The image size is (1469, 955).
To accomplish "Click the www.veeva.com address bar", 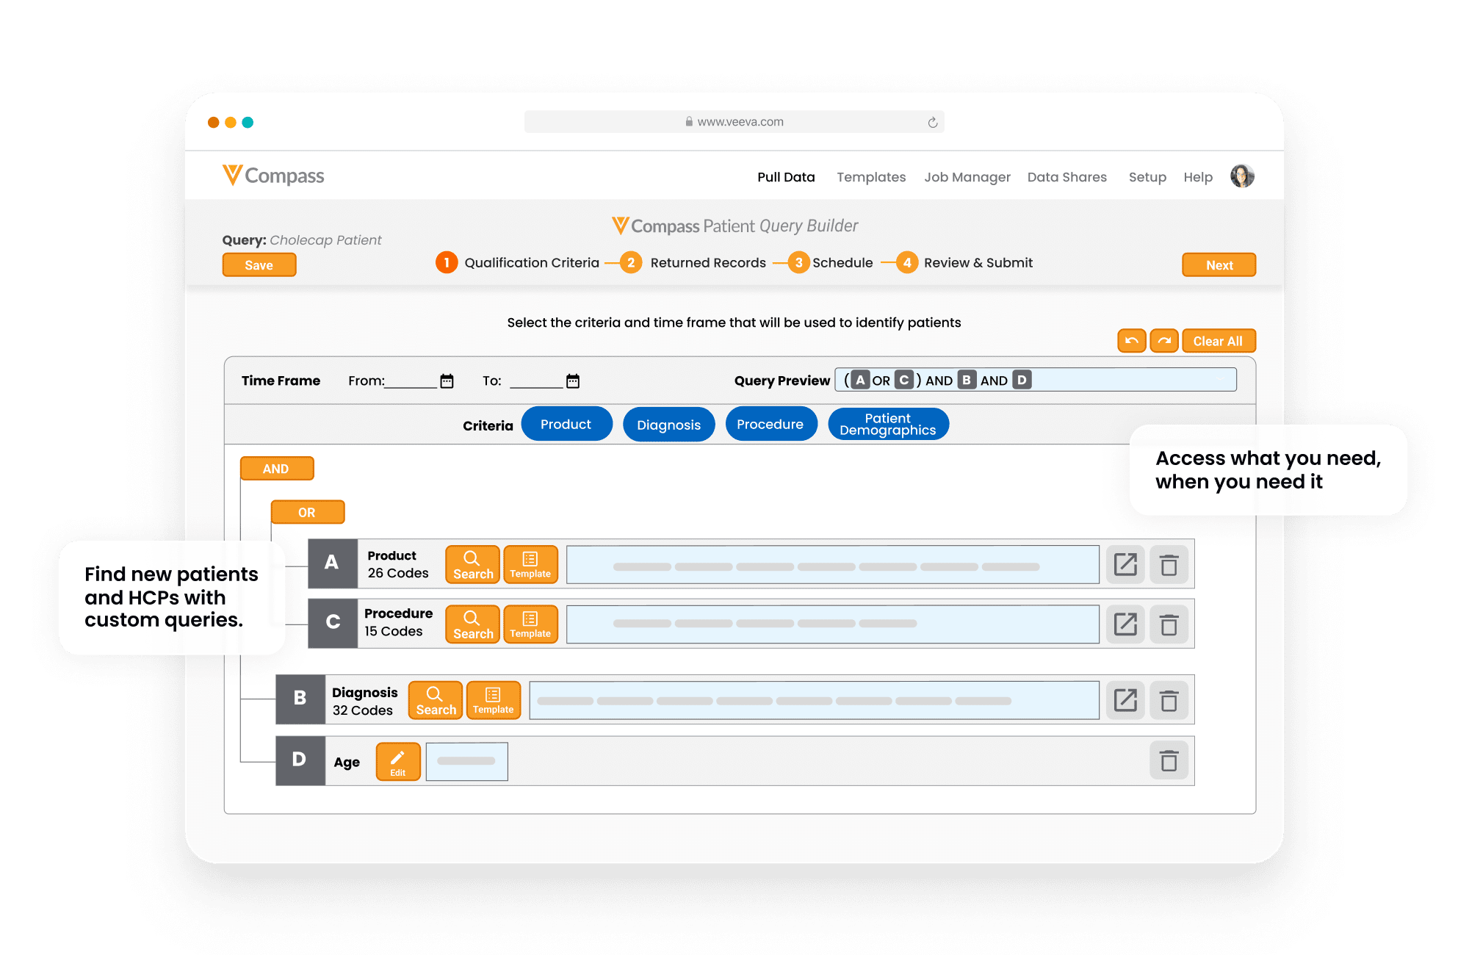I will [734, 122].
